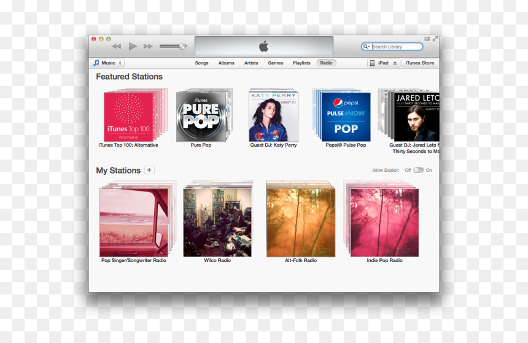Switch to the Songs tab
The height and width of the screenshot is (343, 528).
pos(201,63)
